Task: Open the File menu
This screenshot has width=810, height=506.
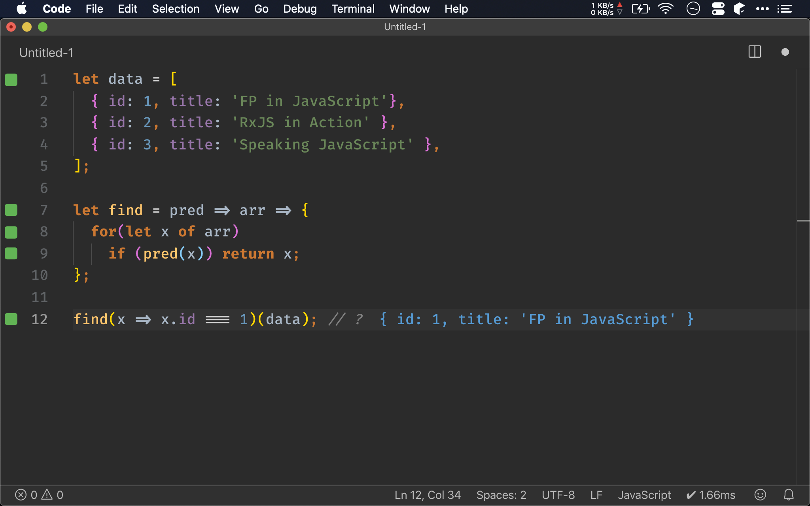Action: (94, 9)
